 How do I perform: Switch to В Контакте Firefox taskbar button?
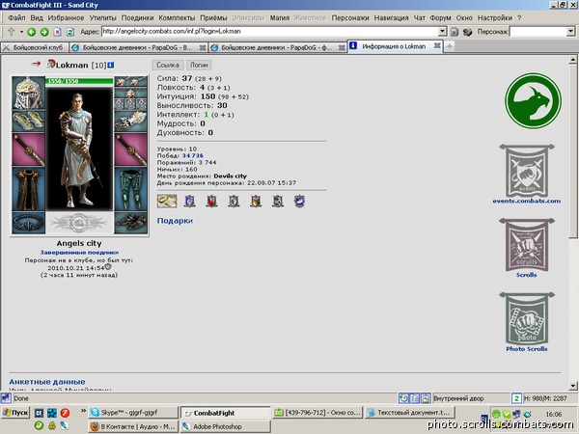tap(133, 426)
